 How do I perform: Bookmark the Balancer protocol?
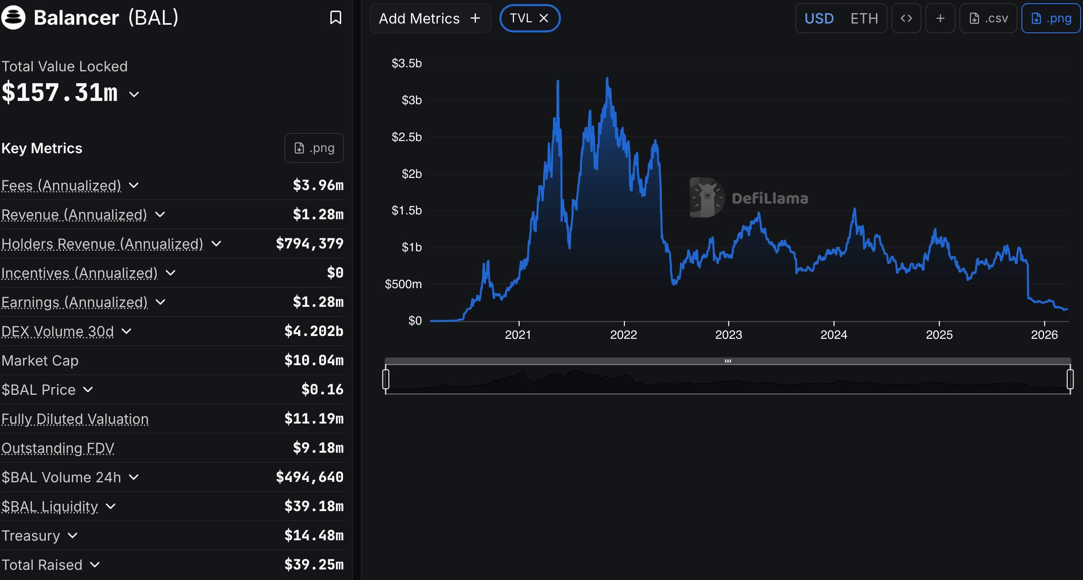click(335, 18)
